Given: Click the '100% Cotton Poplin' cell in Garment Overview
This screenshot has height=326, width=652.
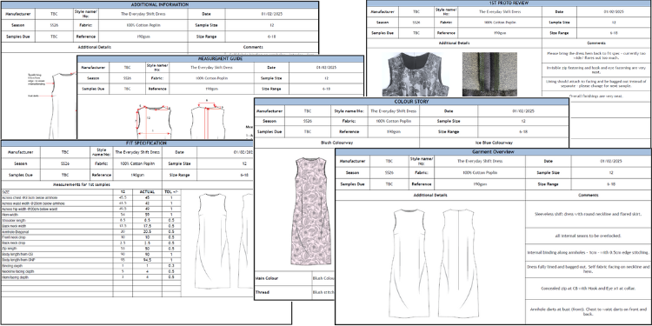Looking at the screenshot, I should tap(480, 172).
